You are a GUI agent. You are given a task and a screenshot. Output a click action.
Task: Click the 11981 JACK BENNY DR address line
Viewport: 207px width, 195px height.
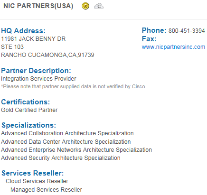(33, 39)
